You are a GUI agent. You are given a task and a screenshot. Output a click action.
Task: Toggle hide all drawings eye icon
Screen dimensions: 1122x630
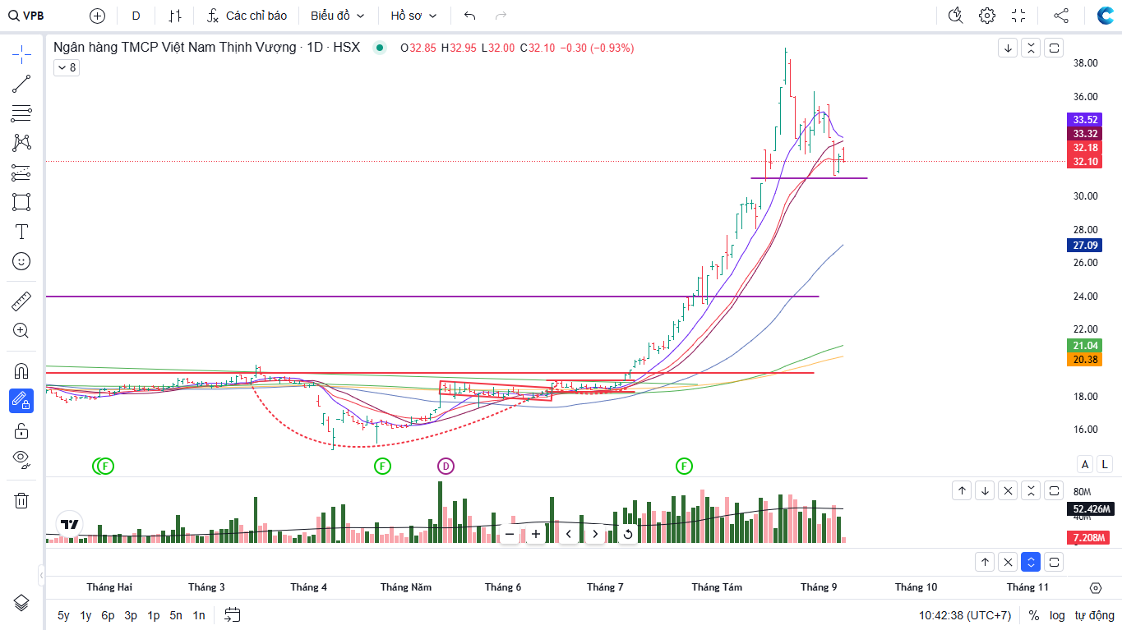[x=21, y=458]
